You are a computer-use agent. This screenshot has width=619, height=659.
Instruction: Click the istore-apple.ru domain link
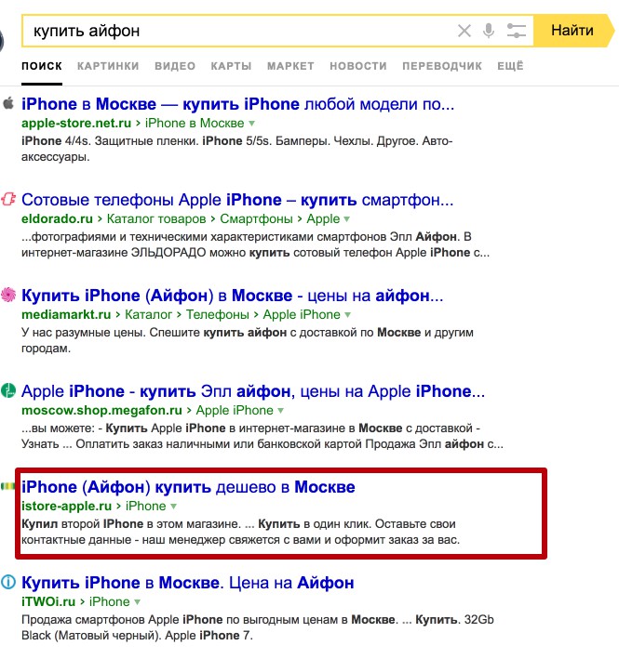click(66, 506)
